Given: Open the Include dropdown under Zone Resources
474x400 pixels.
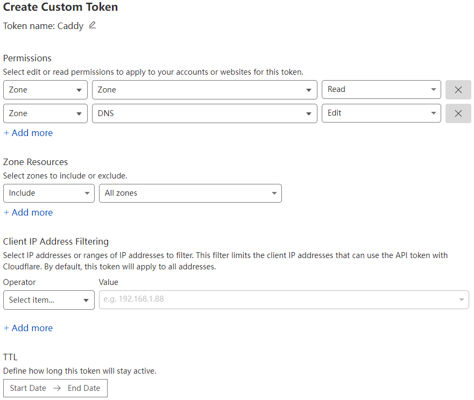Looking at the screenshot, I should [48, 192].
